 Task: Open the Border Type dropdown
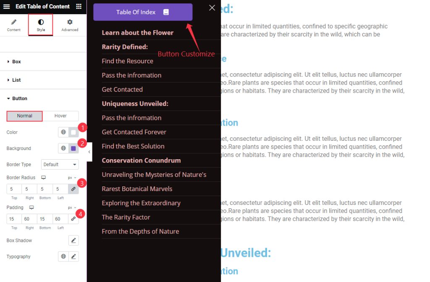tap(60, 164)
